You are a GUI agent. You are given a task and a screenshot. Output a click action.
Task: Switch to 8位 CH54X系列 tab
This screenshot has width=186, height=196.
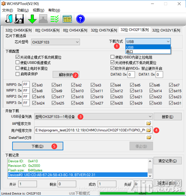coord(75,30)
